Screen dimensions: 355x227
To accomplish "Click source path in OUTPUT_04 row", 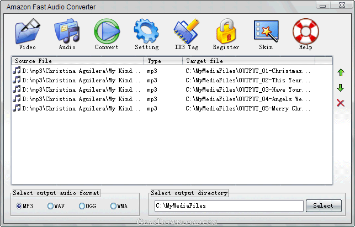I will (x=81, y=99).
